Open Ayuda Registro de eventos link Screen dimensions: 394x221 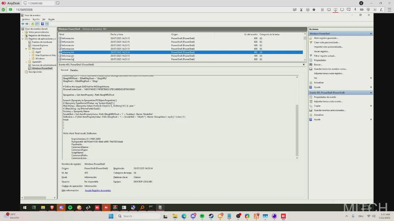coord(98,191)
